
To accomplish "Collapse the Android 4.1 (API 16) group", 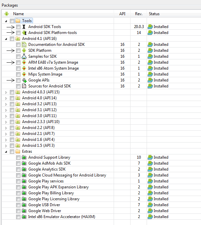I will 6,39.
